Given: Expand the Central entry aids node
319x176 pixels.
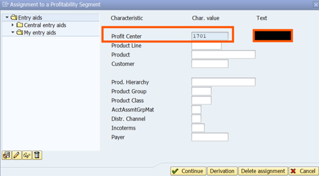Looking at the screenshot, I should (x=13, y=25).
